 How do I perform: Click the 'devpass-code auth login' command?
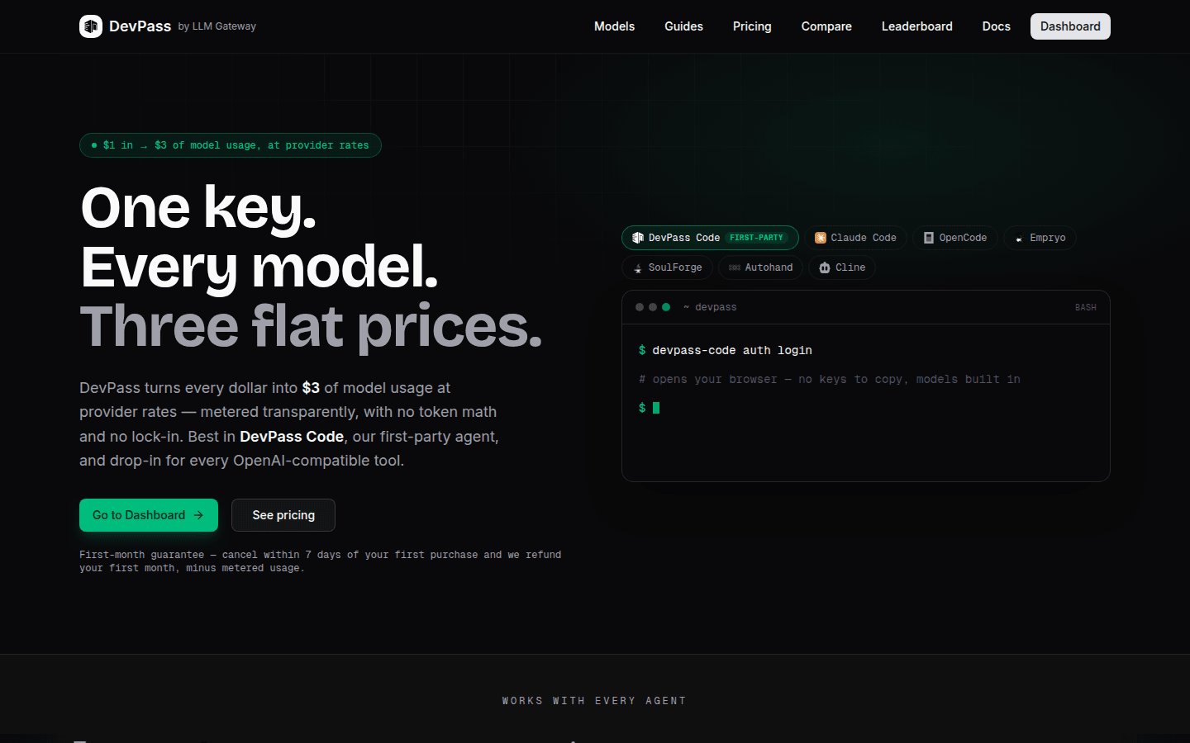732,350
